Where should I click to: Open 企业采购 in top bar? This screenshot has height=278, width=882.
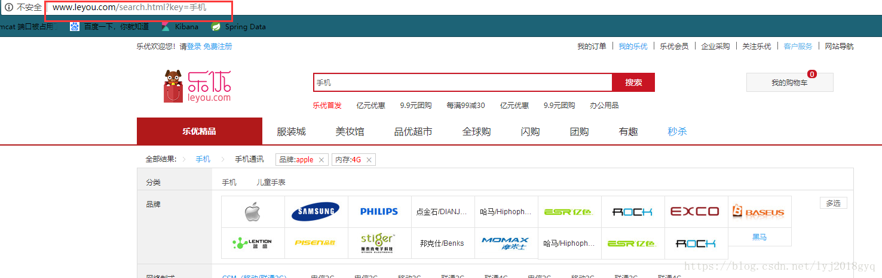[x=715, y=47]
